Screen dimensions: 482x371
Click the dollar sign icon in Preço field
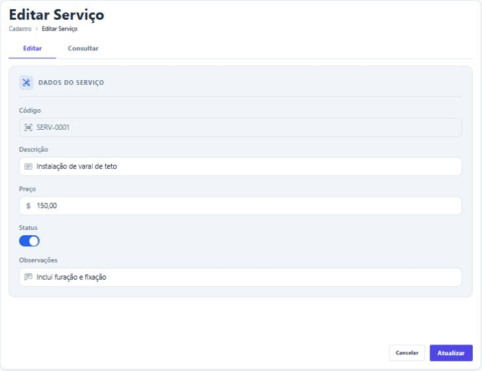coord(28,206)
